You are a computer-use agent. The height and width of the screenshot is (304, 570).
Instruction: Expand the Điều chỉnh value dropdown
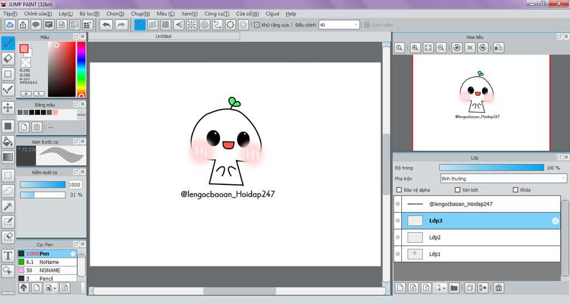coord(356,25)
